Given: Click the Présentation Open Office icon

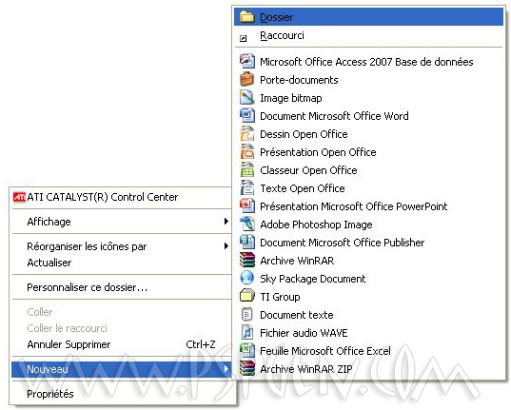Looking at the screenshot, I should (247, 151).
